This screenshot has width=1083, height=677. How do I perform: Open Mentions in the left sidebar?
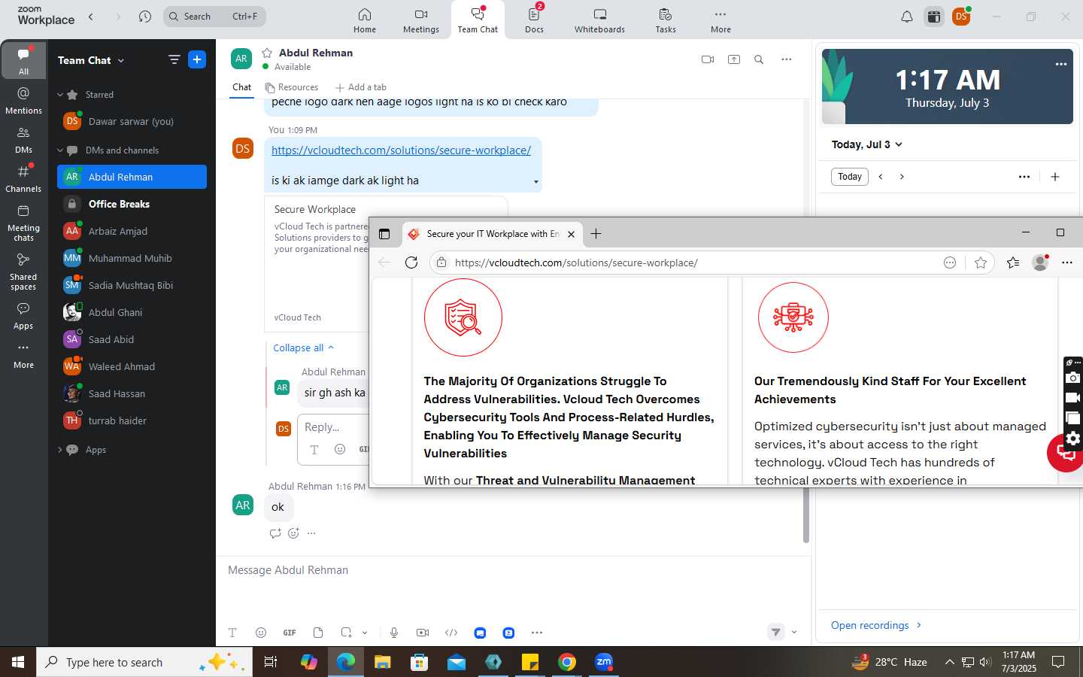pos(23,100)
